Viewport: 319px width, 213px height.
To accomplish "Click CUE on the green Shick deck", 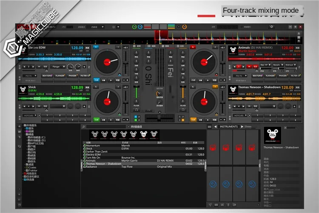I will click(97, 120).
